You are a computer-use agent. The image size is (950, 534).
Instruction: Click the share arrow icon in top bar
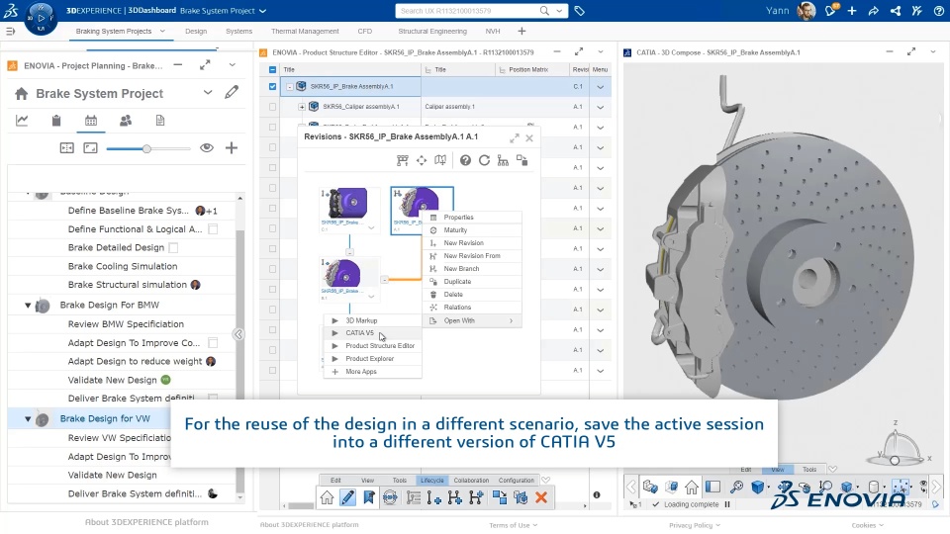(873, 11)
